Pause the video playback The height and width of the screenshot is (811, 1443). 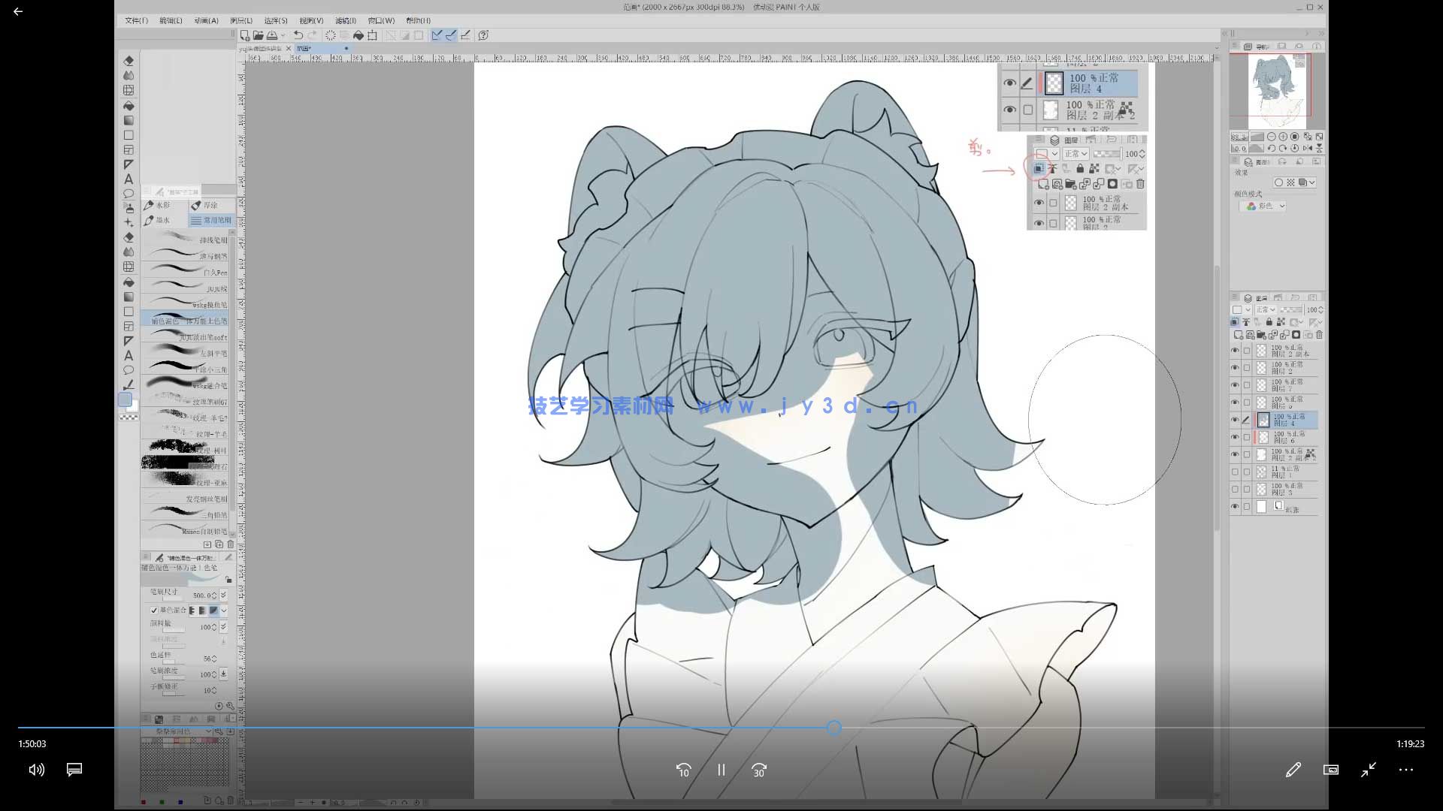(721, 770)
